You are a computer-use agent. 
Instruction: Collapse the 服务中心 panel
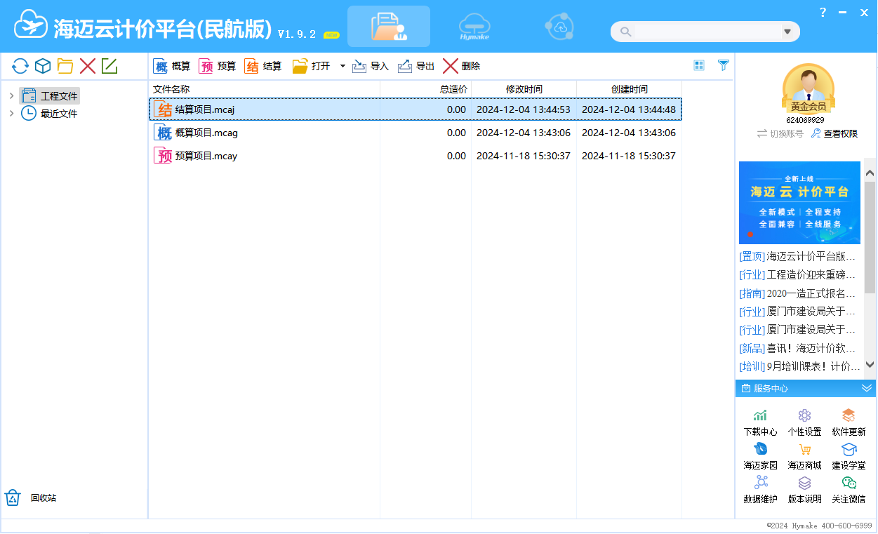[x=867, y=388]
